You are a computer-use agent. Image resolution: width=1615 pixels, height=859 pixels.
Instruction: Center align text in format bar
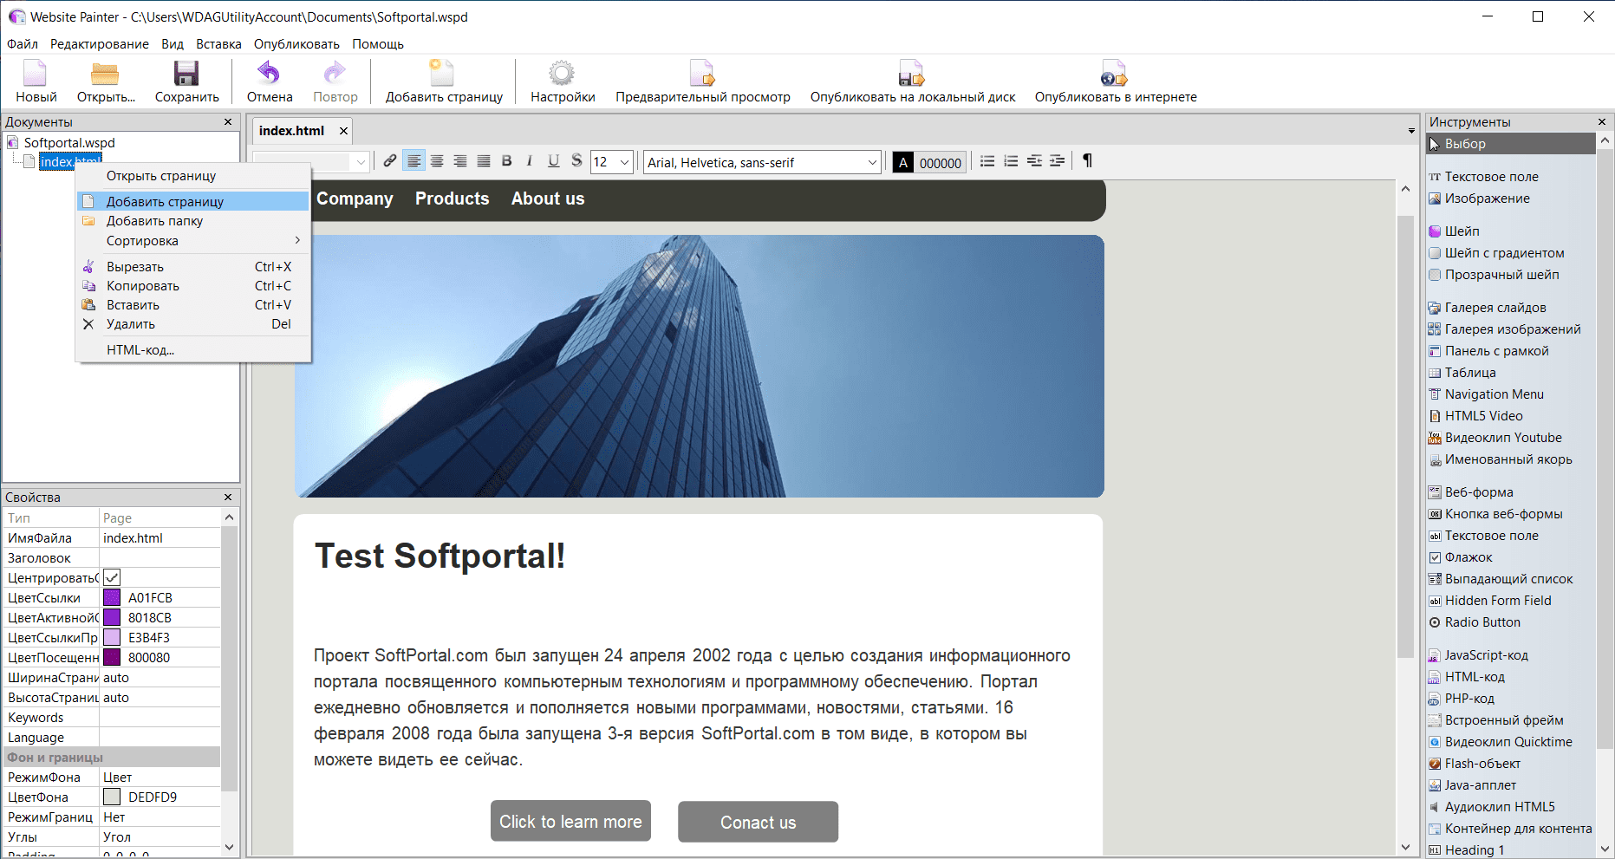(437, 161)
